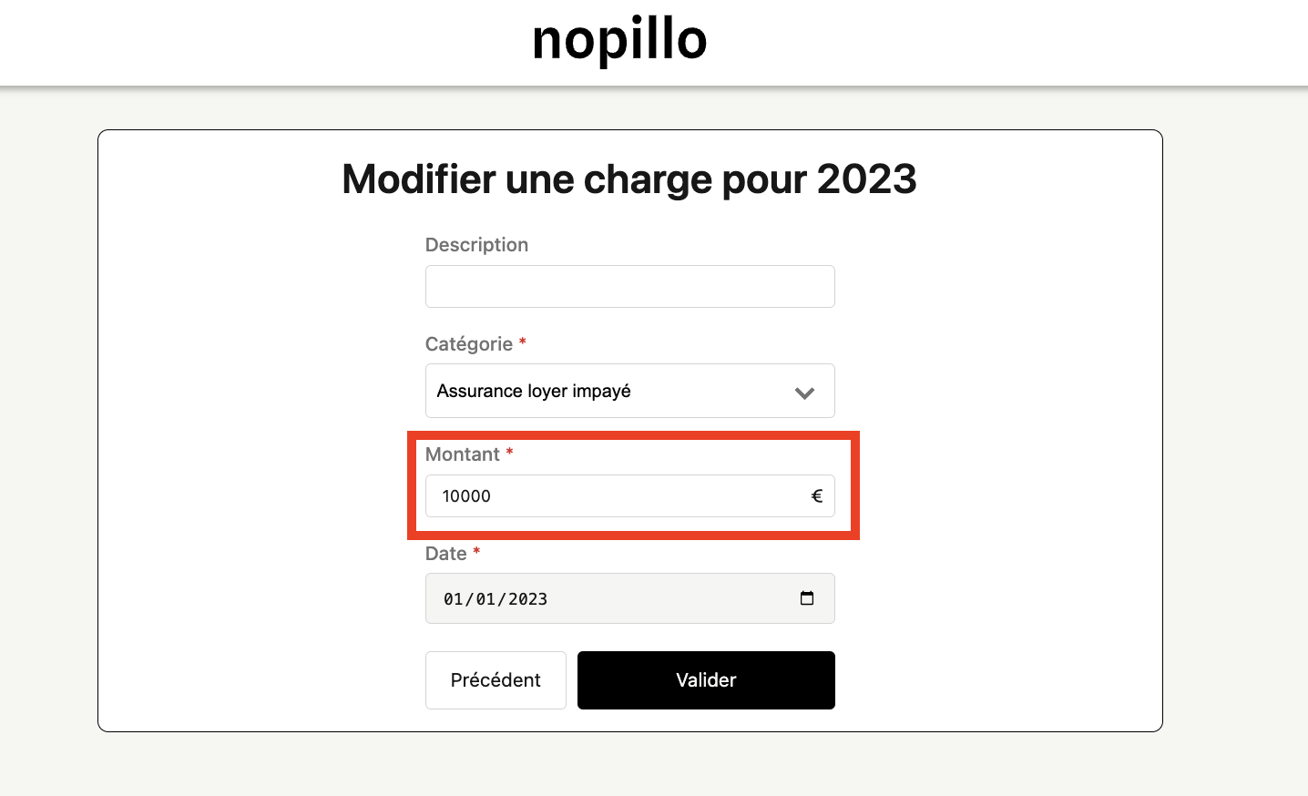The height and width of the screenshot is (796, 1308).
Task: Click the heading Modifier une charge pour 2023
Action: 629,179
